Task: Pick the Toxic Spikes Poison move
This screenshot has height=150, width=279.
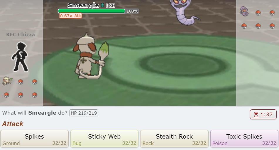Action: pos(244,139)
